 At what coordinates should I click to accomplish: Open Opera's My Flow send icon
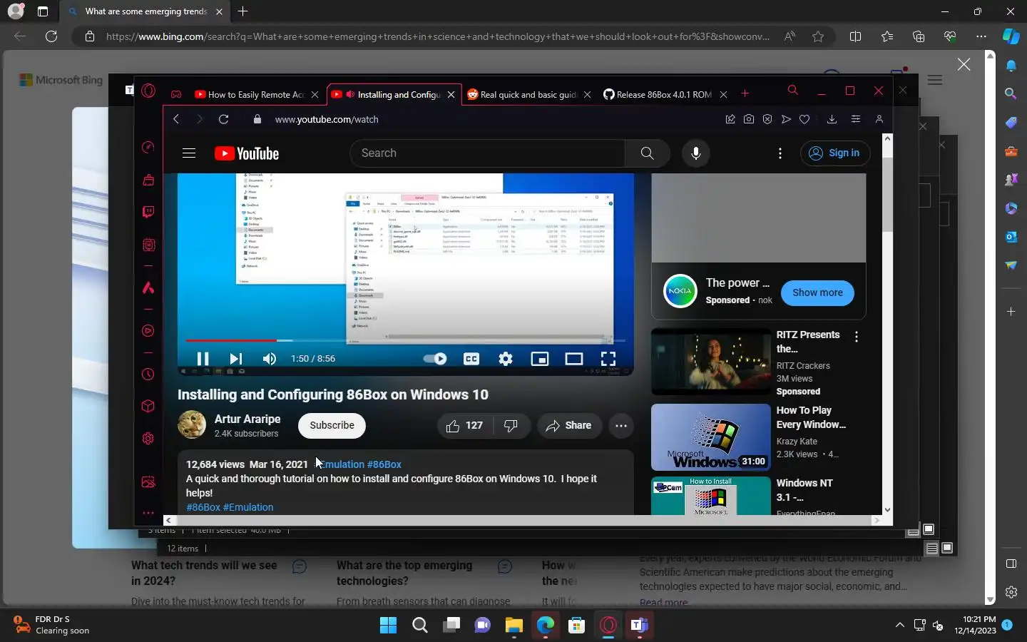coord(786,119)
